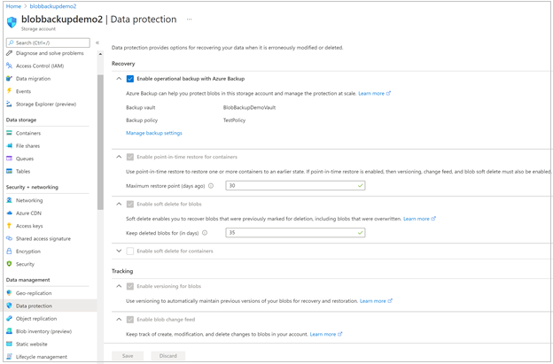Image resolution: width=553 pixels, height=364 pixels.
Task: Click the Blob inventory (preview) icon
Action: pos(9,331)
